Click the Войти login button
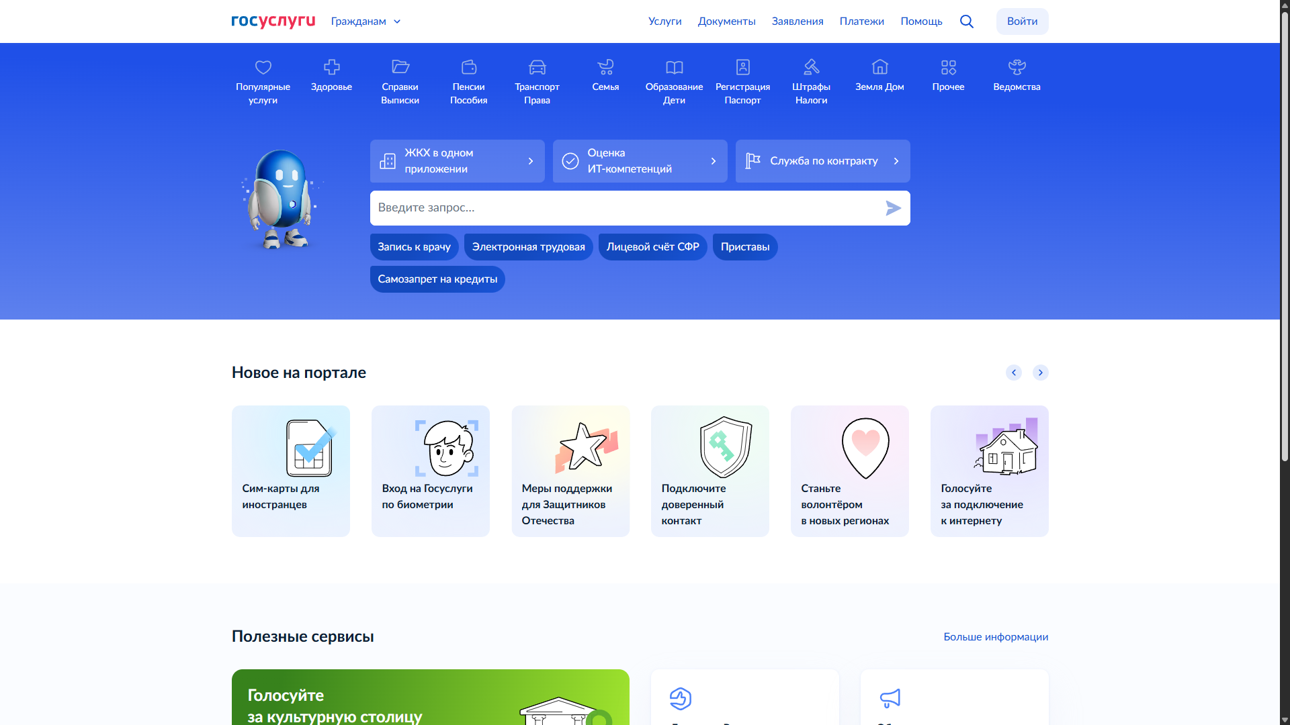 1022,21
